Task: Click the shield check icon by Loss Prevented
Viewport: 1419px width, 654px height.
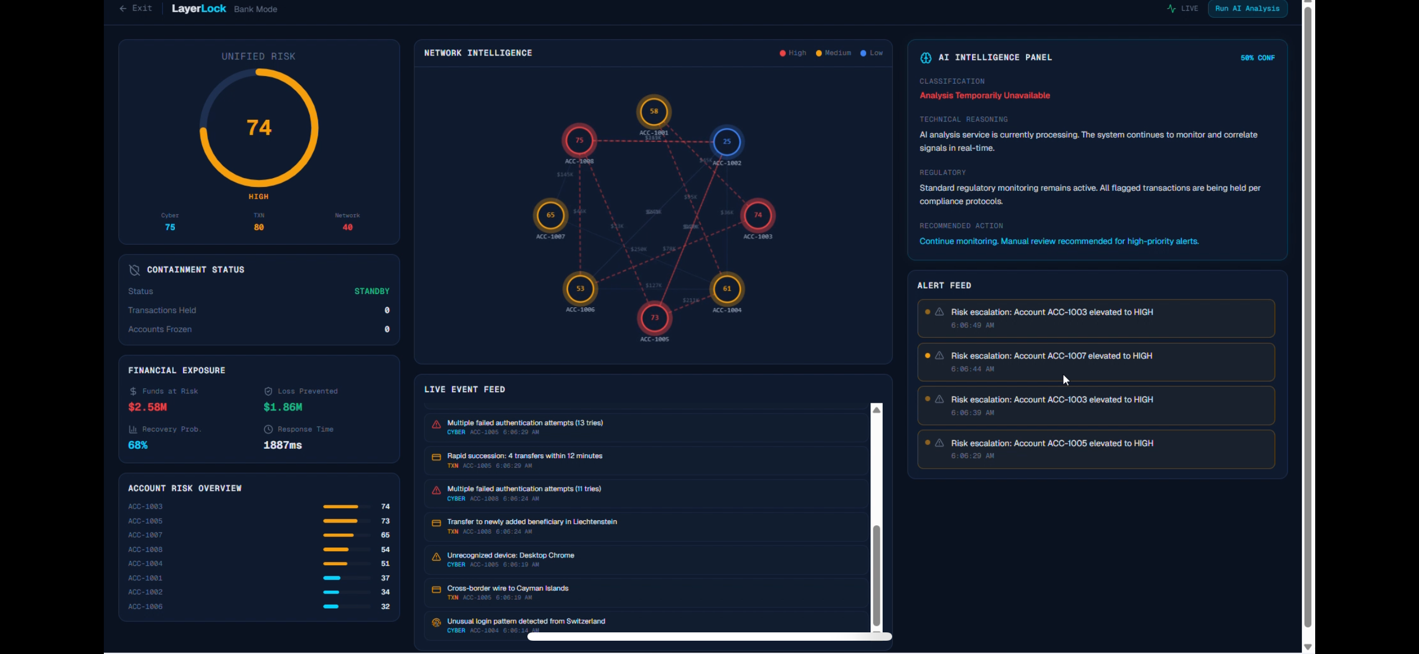Action: 268,391
